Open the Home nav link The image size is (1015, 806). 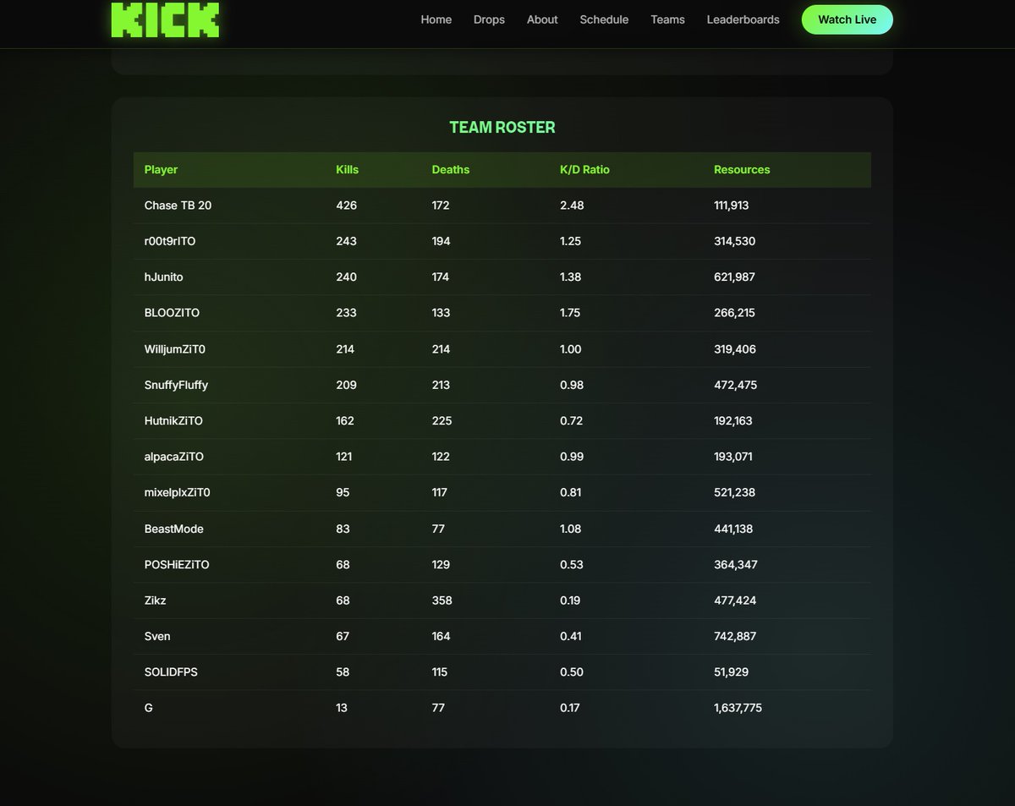pyautogui.click(x=436, y=19)
